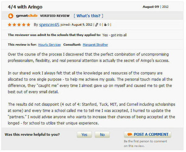Screen dimensions: 186x152
Task: Open spencer45's user profile link
Action: [49, 25]
